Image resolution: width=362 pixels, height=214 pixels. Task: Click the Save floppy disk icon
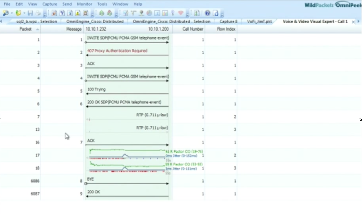tap(30, 13)
